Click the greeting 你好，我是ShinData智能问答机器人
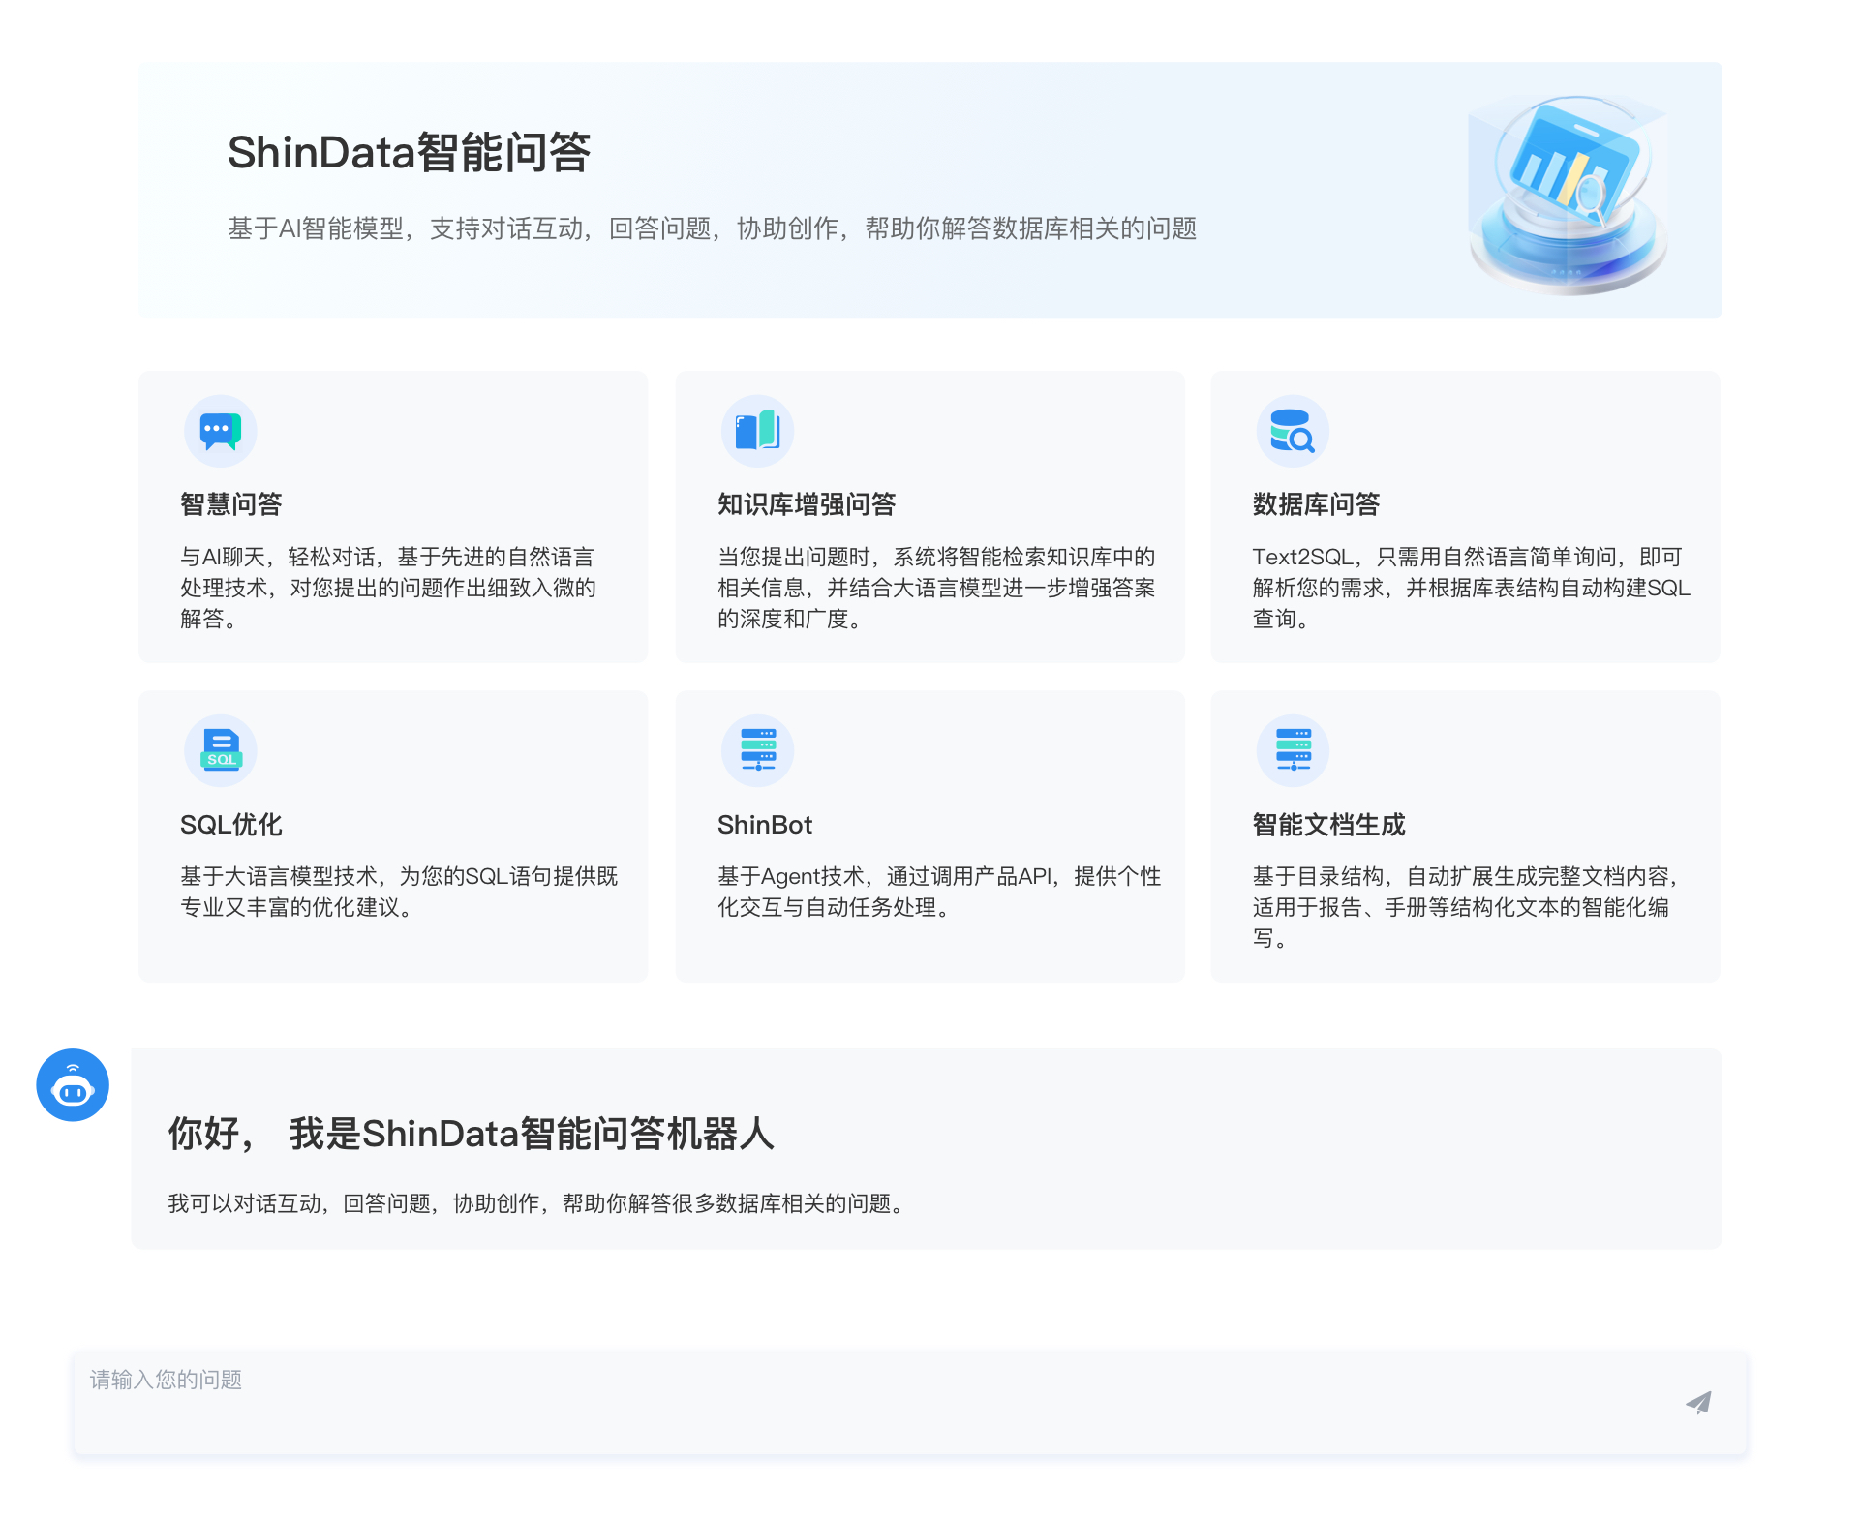The image size is (1859, 1518). pyautogui.click(x=472, y=1134)
